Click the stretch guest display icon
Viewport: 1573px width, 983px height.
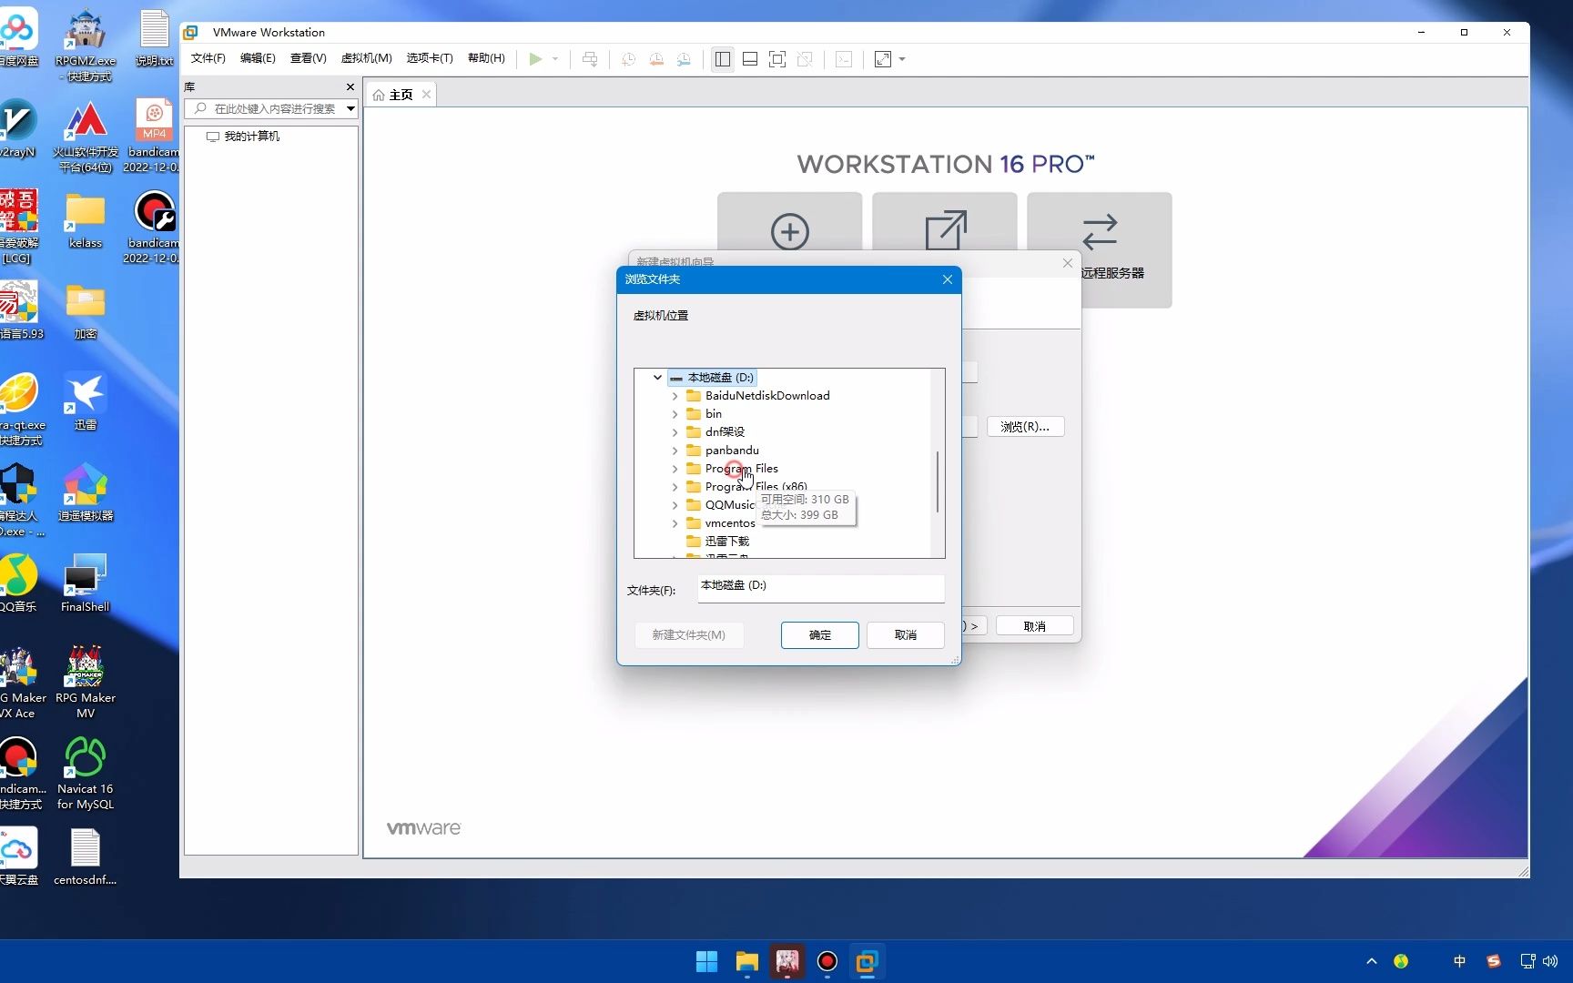click(883, 59)
